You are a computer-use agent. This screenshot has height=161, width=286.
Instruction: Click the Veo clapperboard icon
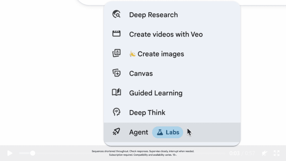click(117, 34)
